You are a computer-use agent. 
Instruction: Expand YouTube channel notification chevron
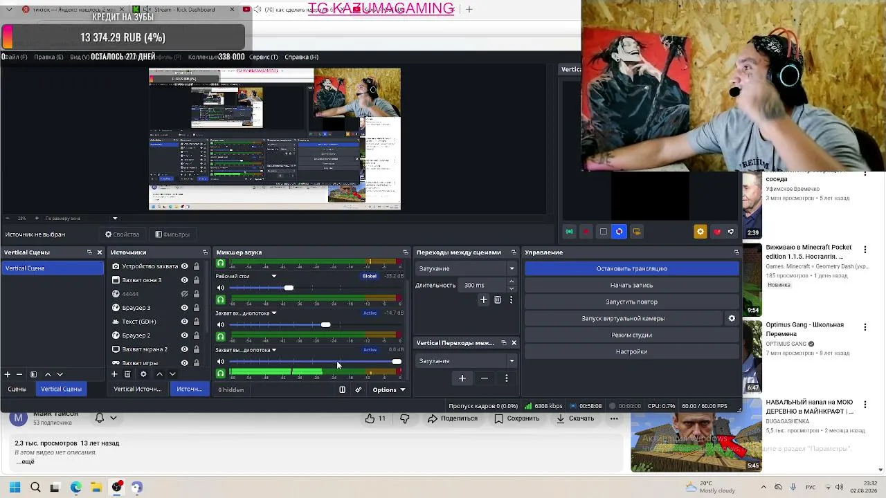pyautogui.click(x=114, y=418)
